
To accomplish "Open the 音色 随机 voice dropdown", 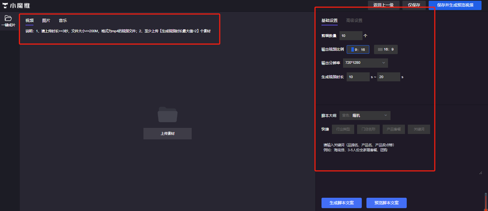I will pos(365,115).
